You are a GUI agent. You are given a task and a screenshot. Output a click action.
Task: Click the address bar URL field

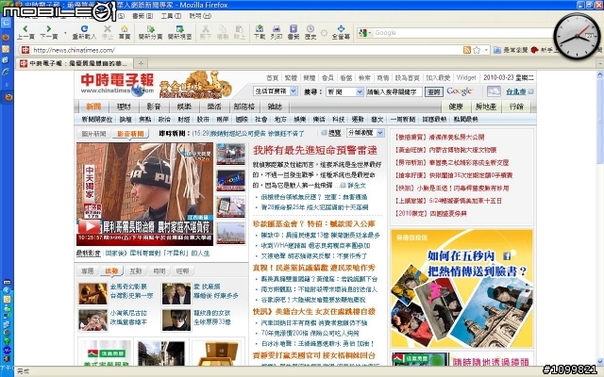point(246,50)
